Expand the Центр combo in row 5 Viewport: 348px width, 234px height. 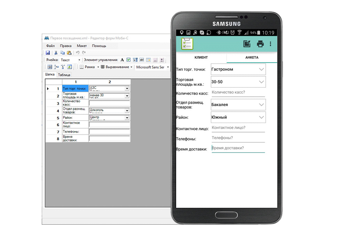point(127,118)
